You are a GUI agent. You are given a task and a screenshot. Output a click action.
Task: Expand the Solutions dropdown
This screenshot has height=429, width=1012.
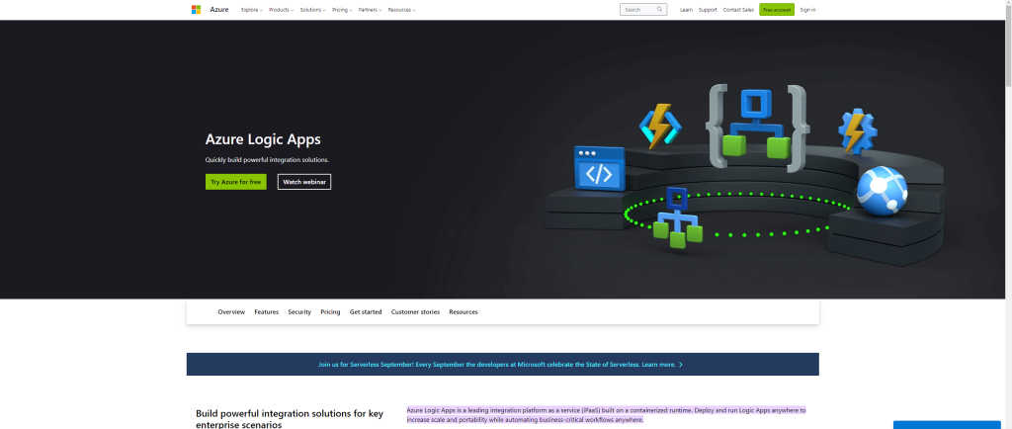click(x=313, y=10)
